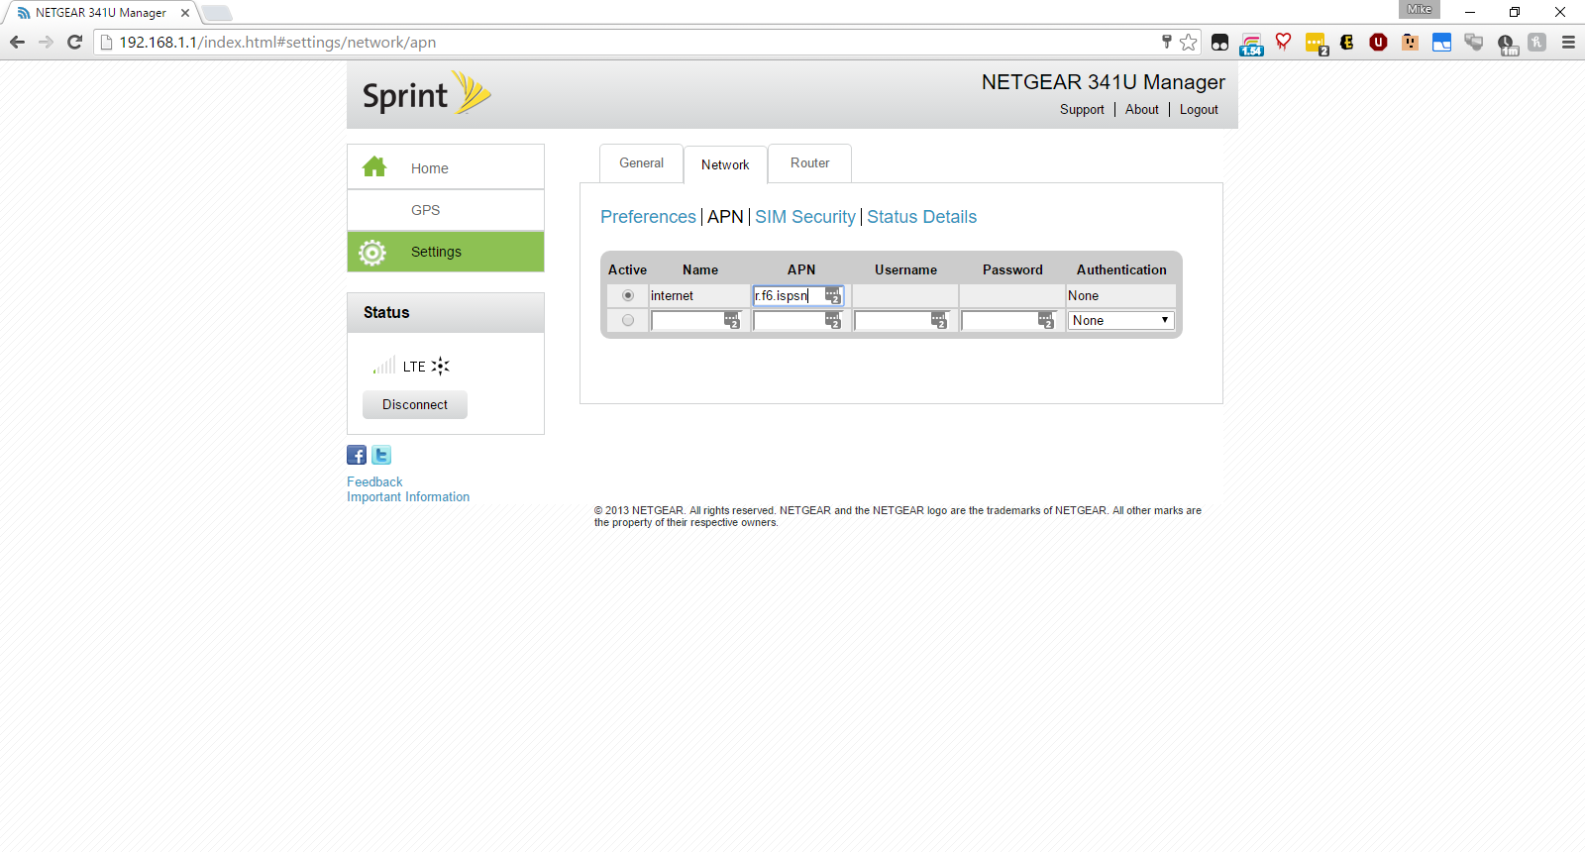The height and width of the screenshot is (852, 1585).
Task: Click the internet name field
Action: tap(699, 295)
